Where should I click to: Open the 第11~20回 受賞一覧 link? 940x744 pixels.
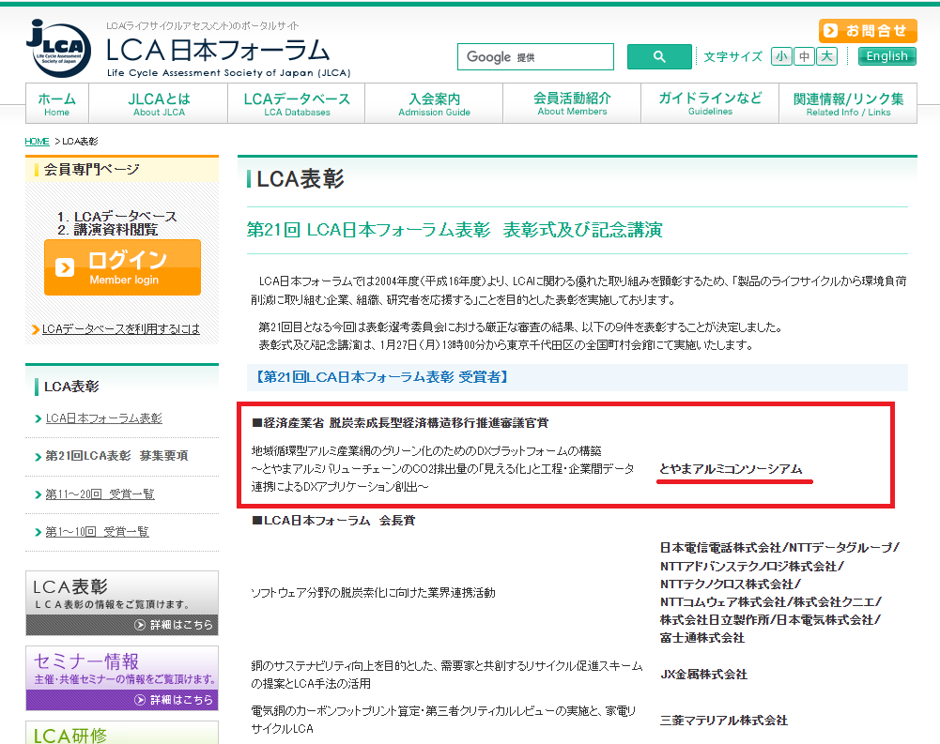point(100,494)
